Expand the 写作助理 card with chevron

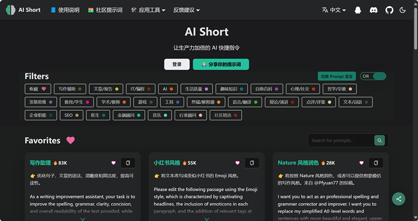point(83,219)
